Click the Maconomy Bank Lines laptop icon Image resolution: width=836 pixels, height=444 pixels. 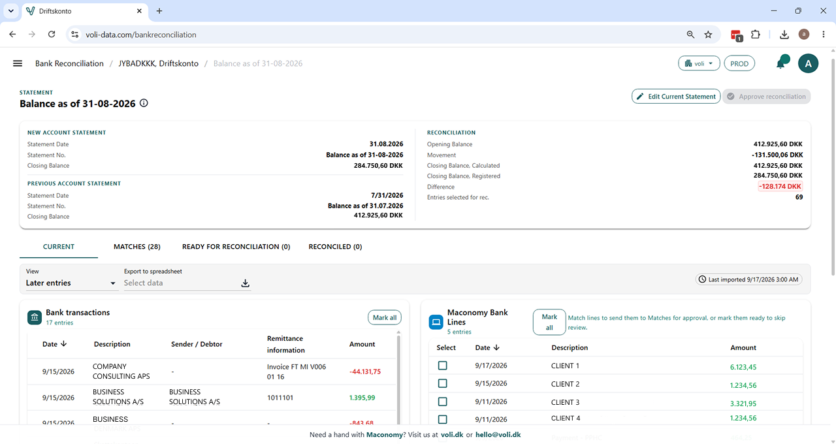436,322
